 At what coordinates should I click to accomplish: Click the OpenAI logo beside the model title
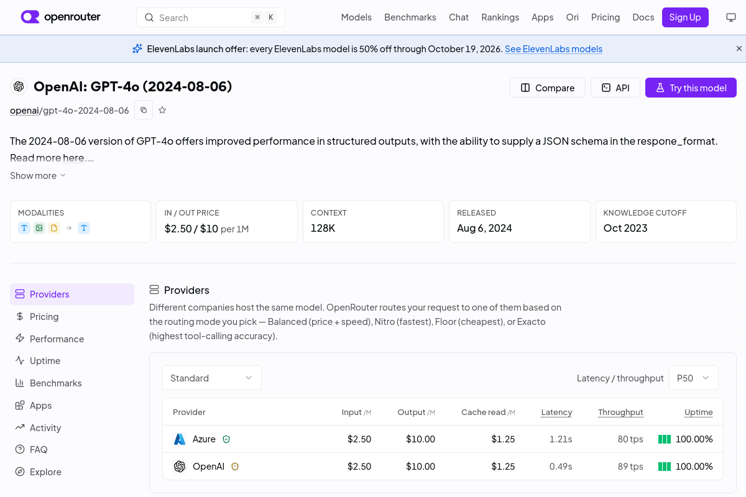click(x=19, y=86)
